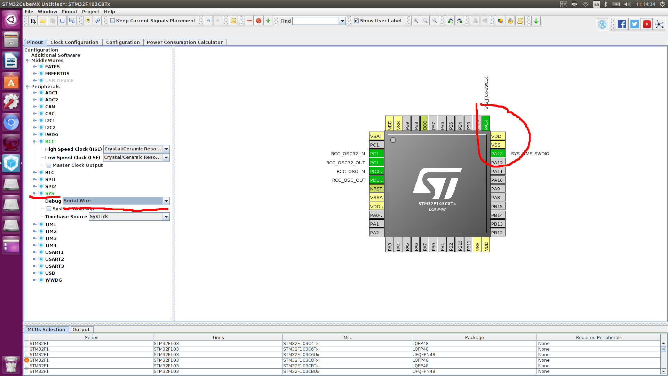Click the green download arrow icon
668x376 pixels.
coord(536,21)
